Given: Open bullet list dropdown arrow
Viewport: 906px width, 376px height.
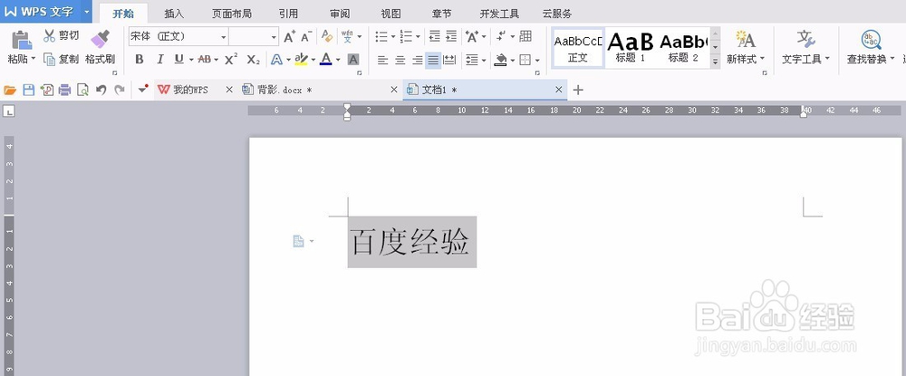Looking at the screenshot, I should tap(393, 37).
